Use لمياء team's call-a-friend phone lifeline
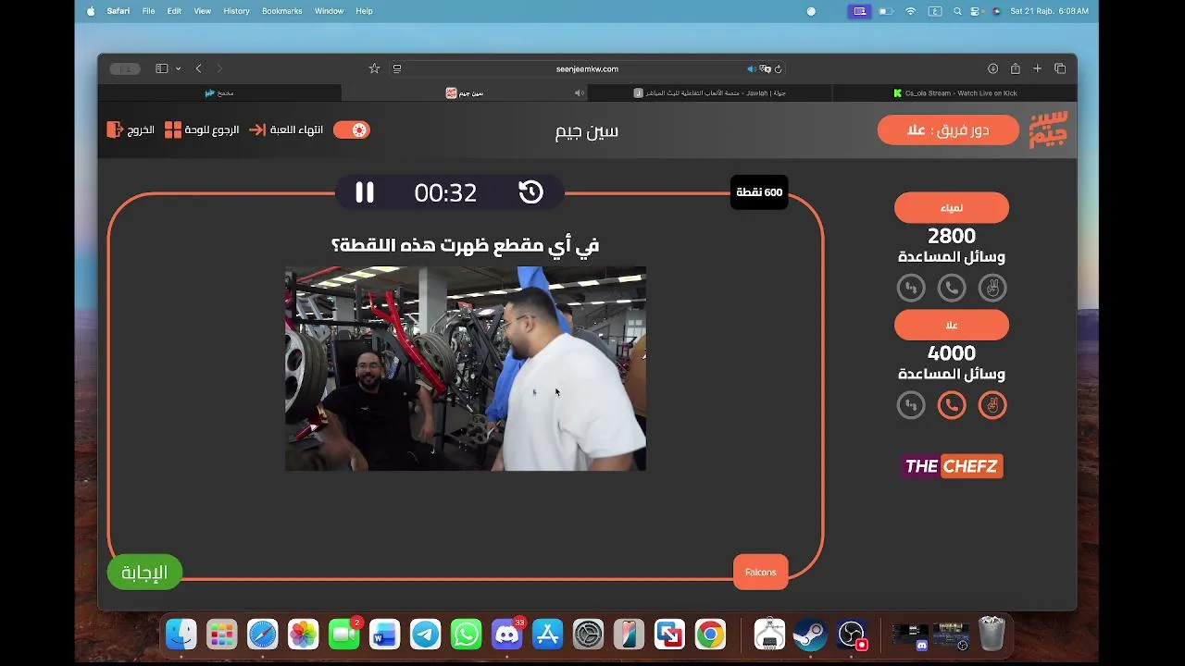The width and height of the screenshot is (1185, 666). (952, 288)
